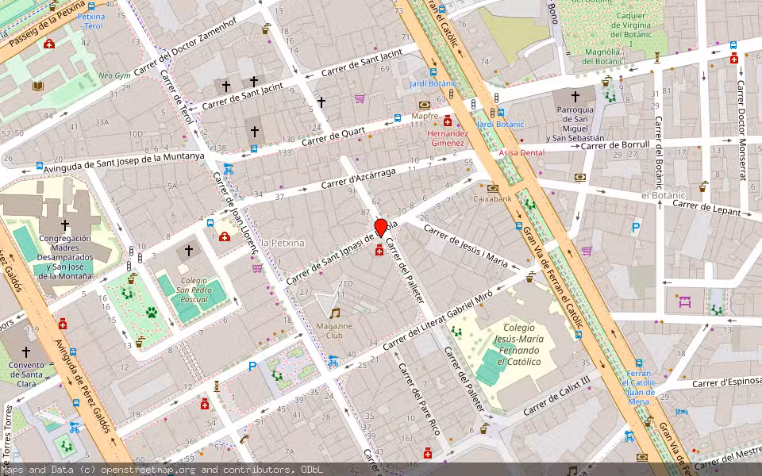Click the magenta picnic table icon
This screenshot has height=476, width=762.
[x=685, y=301]
